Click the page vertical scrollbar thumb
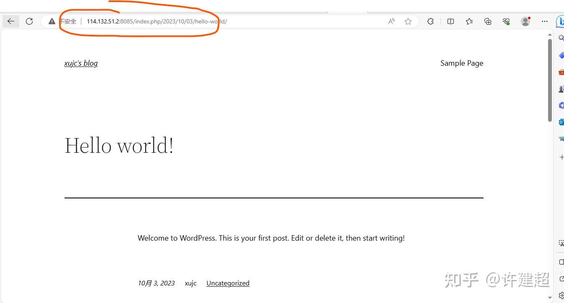The height and width of the screenshot is (303, 564). pyautogui.click(x=550, y=80)
